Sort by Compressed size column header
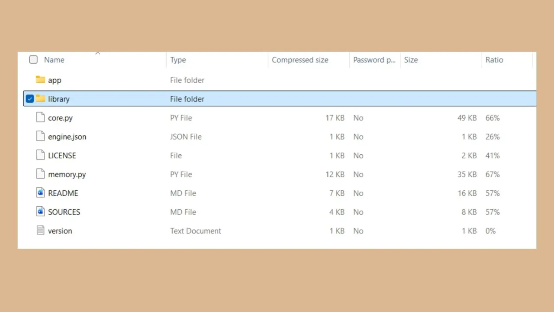The height and width of the screenshot is (312, 554). (300, 60)
